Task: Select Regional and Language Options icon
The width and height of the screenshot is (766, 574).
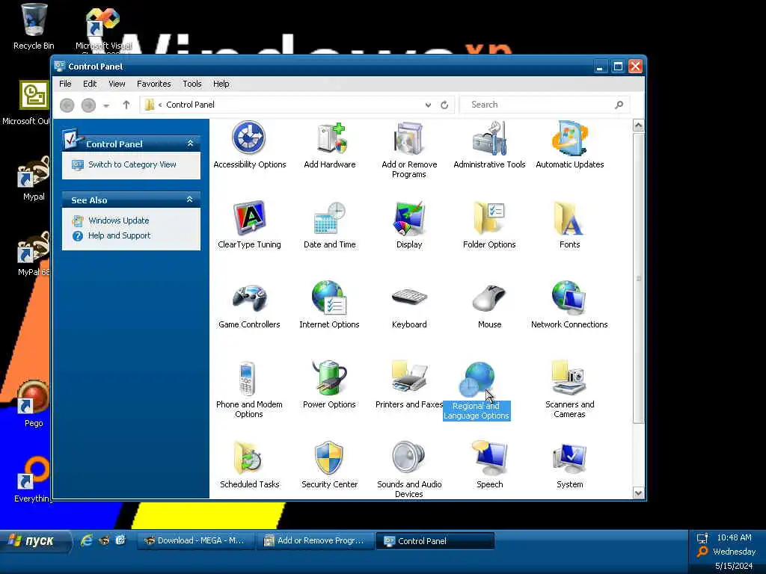Action: click(x=477, y=390)
